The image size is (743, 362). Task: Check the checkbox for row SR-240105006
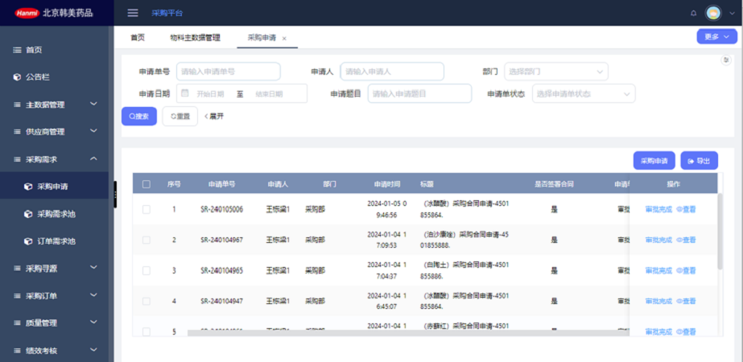pyautogui.click(x=146, y=209)
